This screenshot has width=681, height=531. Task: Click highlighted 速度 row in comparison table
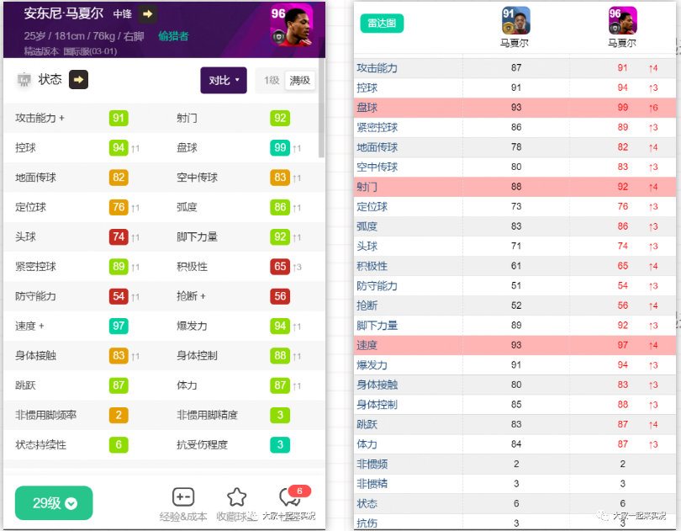[515, 345]
